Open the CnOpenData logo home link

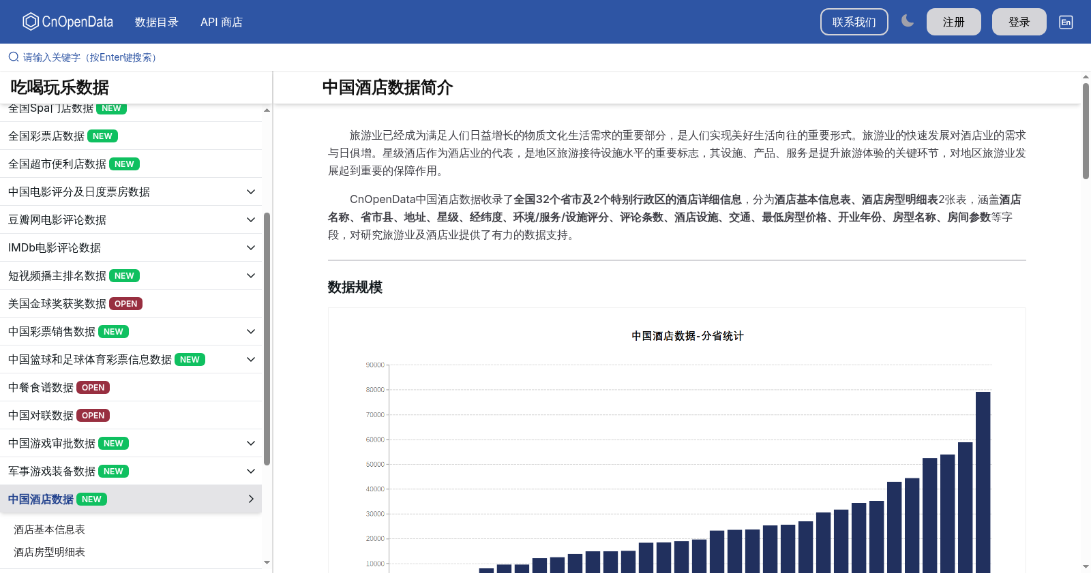(68, 22)
